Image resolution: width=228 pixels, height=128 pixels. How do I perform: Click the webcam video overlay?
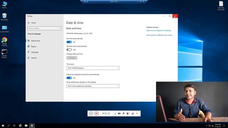(192, 102)
